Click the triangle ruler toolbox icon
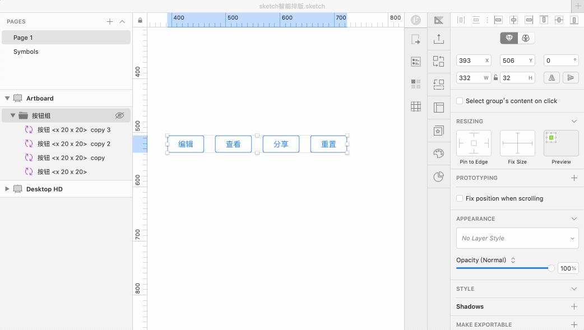The image size is (584, 330). tap(439, 20)
